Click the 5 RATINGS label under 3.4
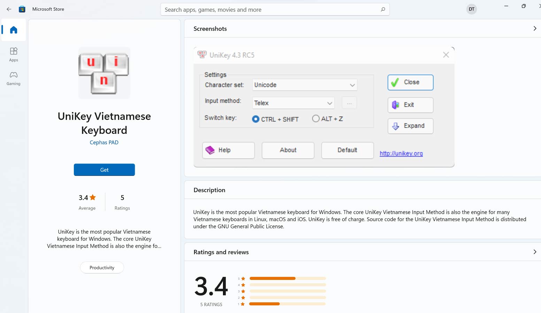Screen dimensions: 541x313 coord(211,304)
